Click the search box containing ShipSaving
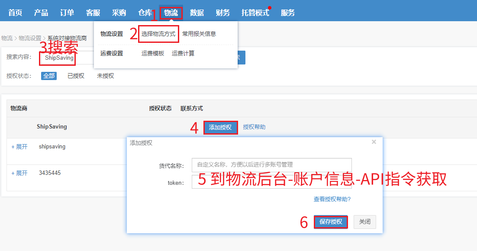 click(67, 58)
